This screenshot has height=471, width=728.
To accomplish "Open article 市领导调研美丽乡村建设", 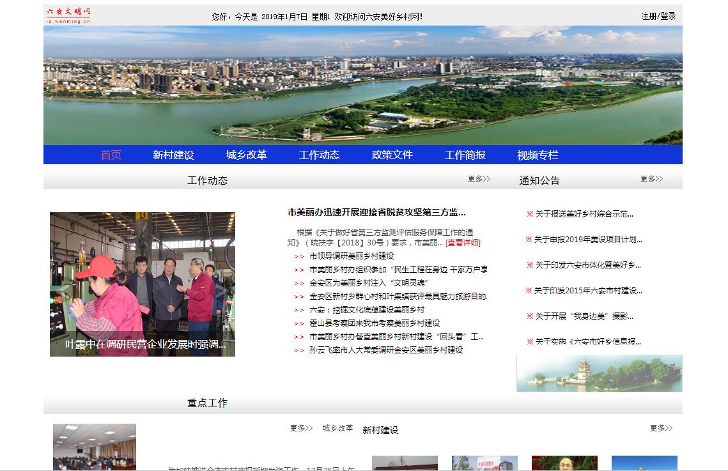I will click(x=352, y=256).
